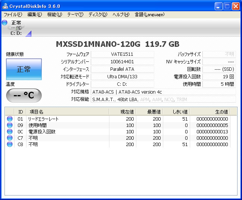Open the ディスク(D) menu

[x=98, y=15]
